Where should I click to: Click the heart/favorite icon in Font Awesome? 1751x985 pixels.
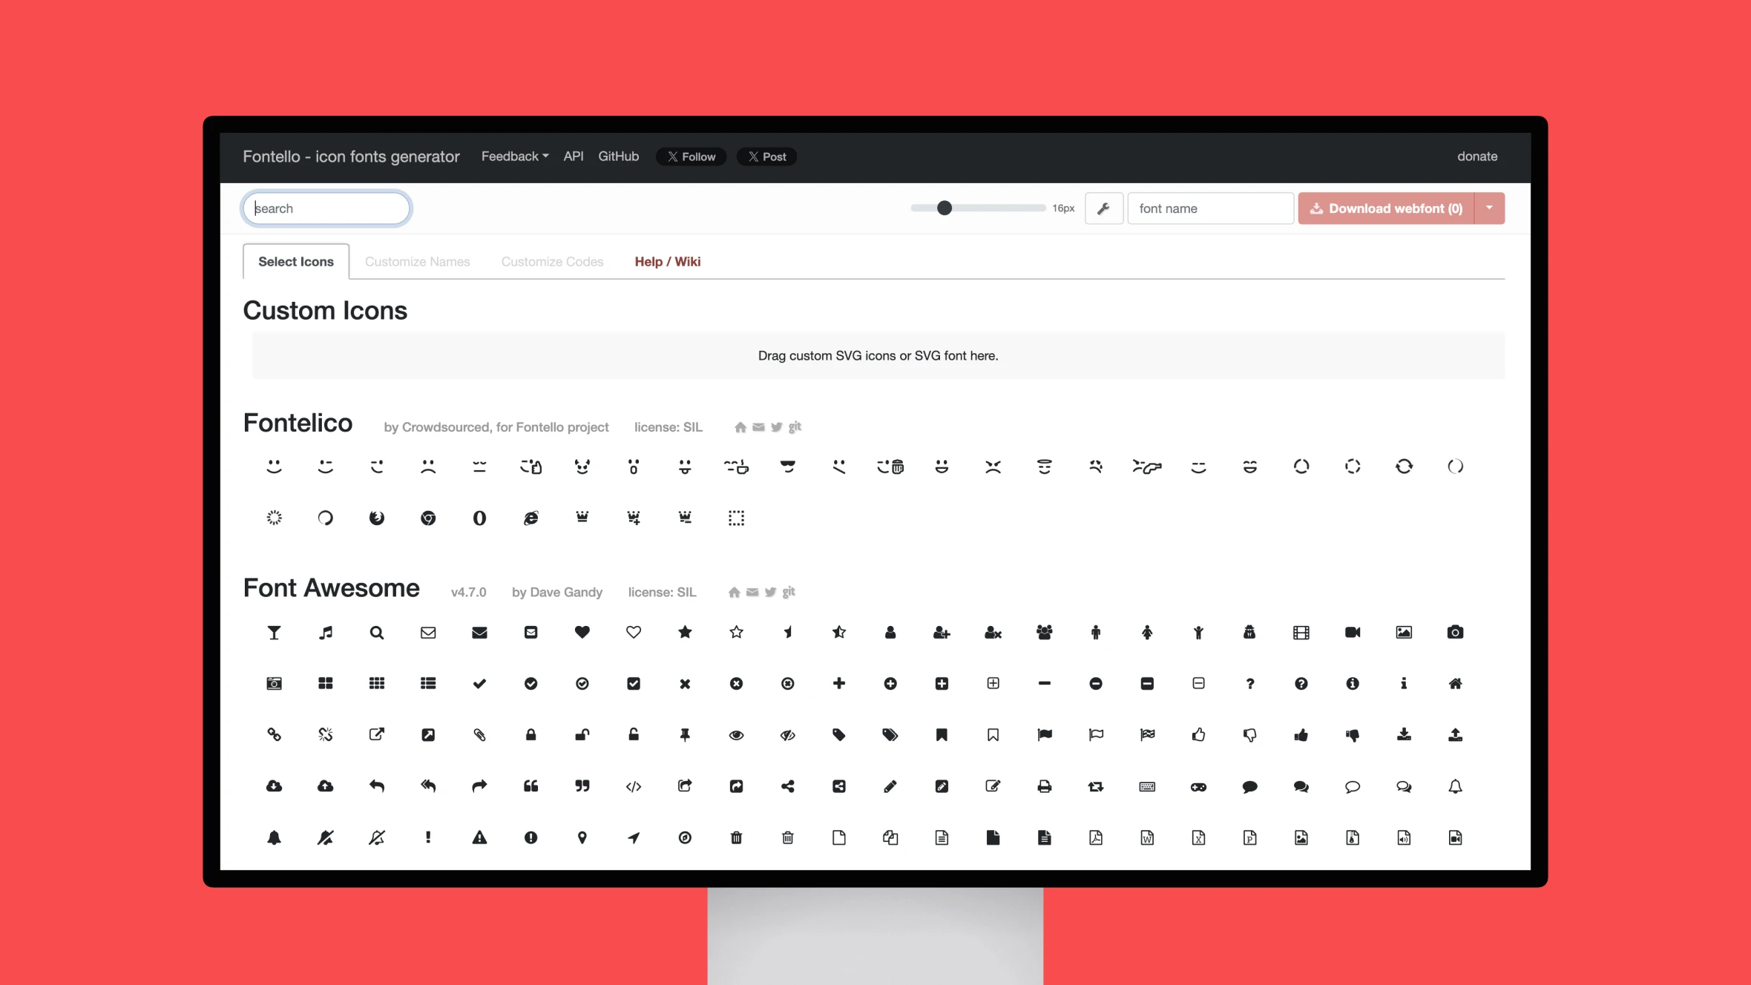[x=582, y=631]
